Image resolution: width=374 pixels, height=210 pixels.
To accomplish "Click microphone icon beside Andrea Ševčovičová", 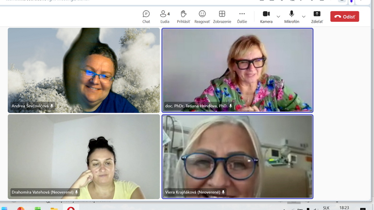I will pos(52,106).
